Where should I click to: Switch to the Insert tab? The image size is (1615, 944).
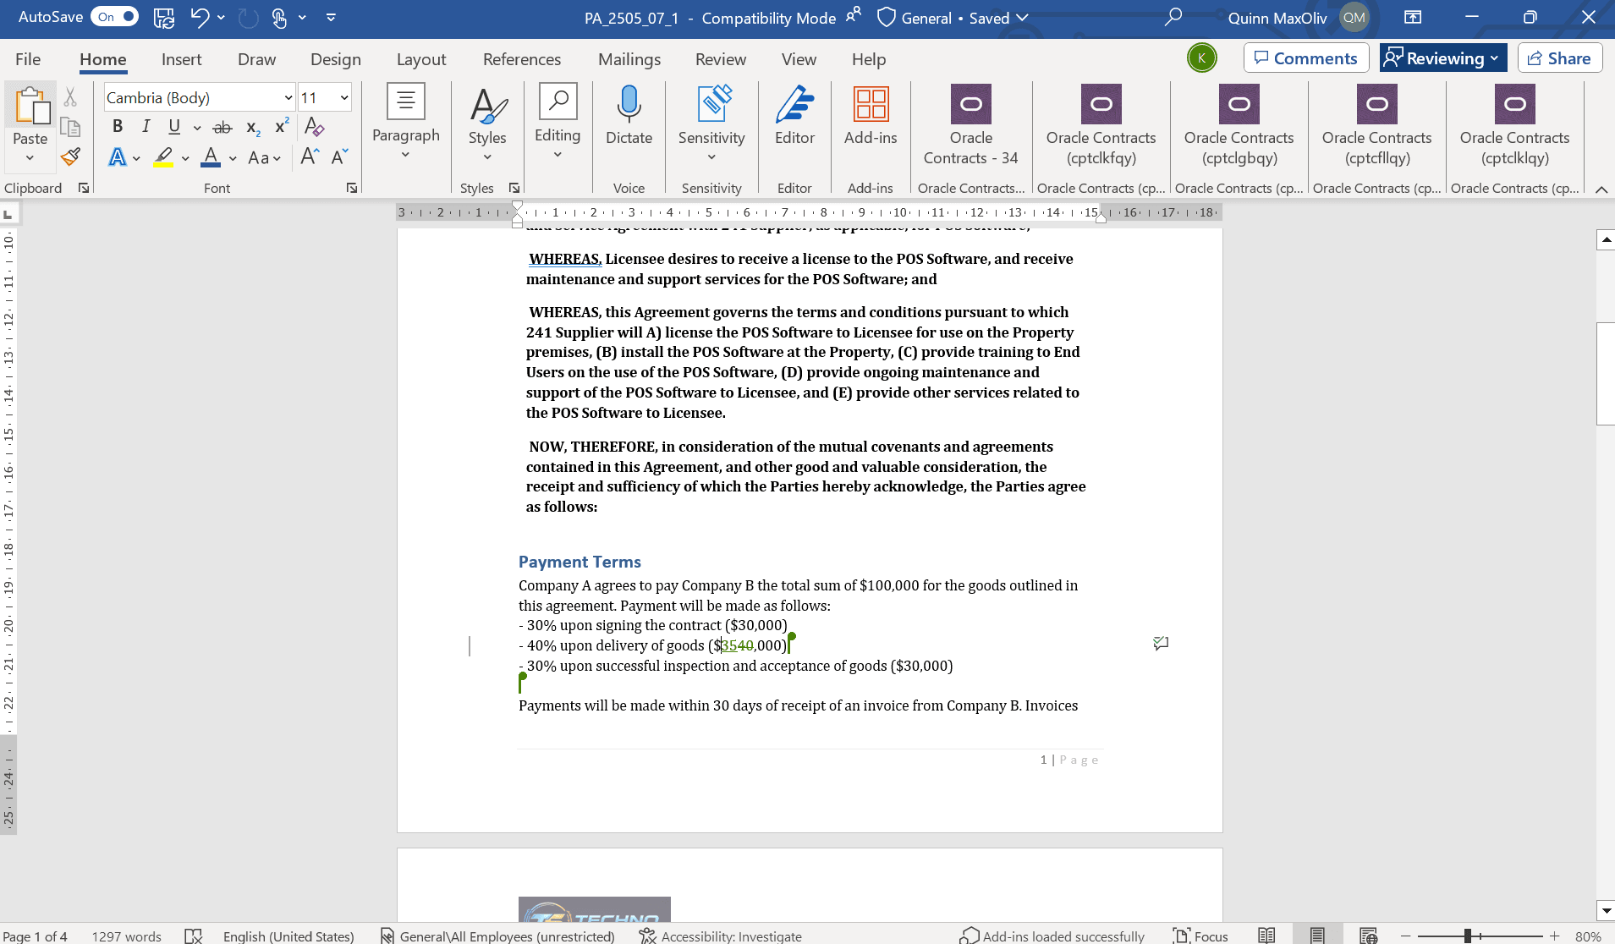pyautogui.click(x=182, y=59)
